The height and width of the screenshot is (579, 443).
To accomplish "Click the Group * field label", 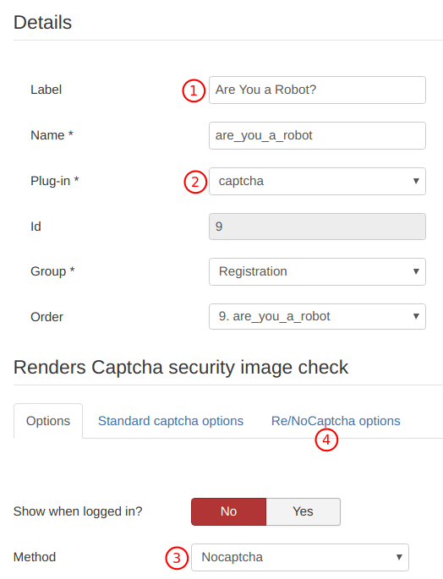I will tap(52, 271).
